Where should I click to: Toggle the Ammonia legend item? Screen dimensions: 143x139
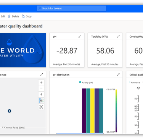[135, 82]
